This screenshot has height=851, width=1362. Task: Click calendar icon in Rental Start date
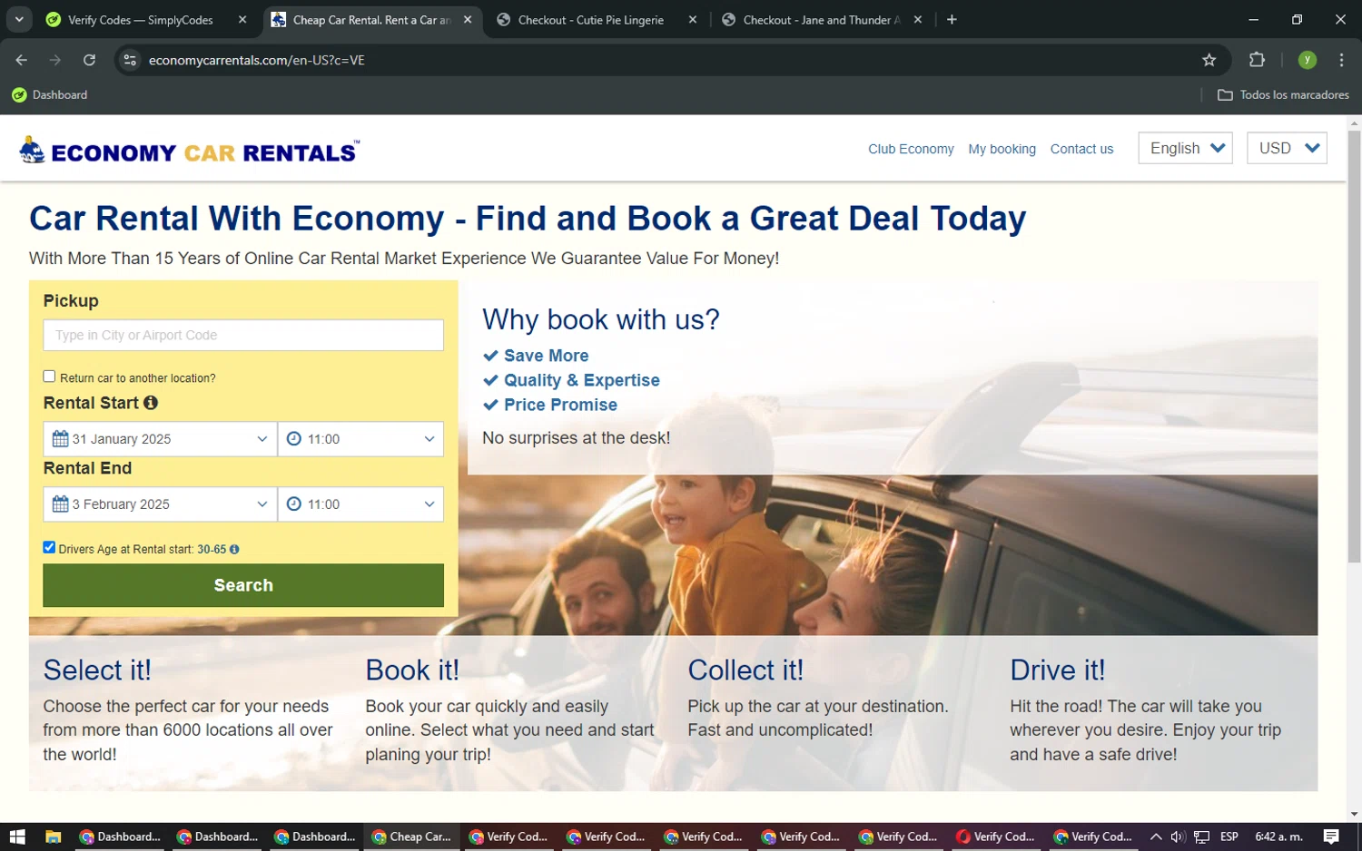60,439
